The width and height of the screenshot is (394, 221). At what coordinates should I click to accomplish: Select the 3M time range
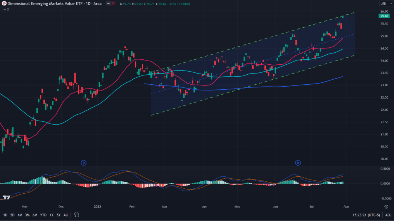pos(27,215)
